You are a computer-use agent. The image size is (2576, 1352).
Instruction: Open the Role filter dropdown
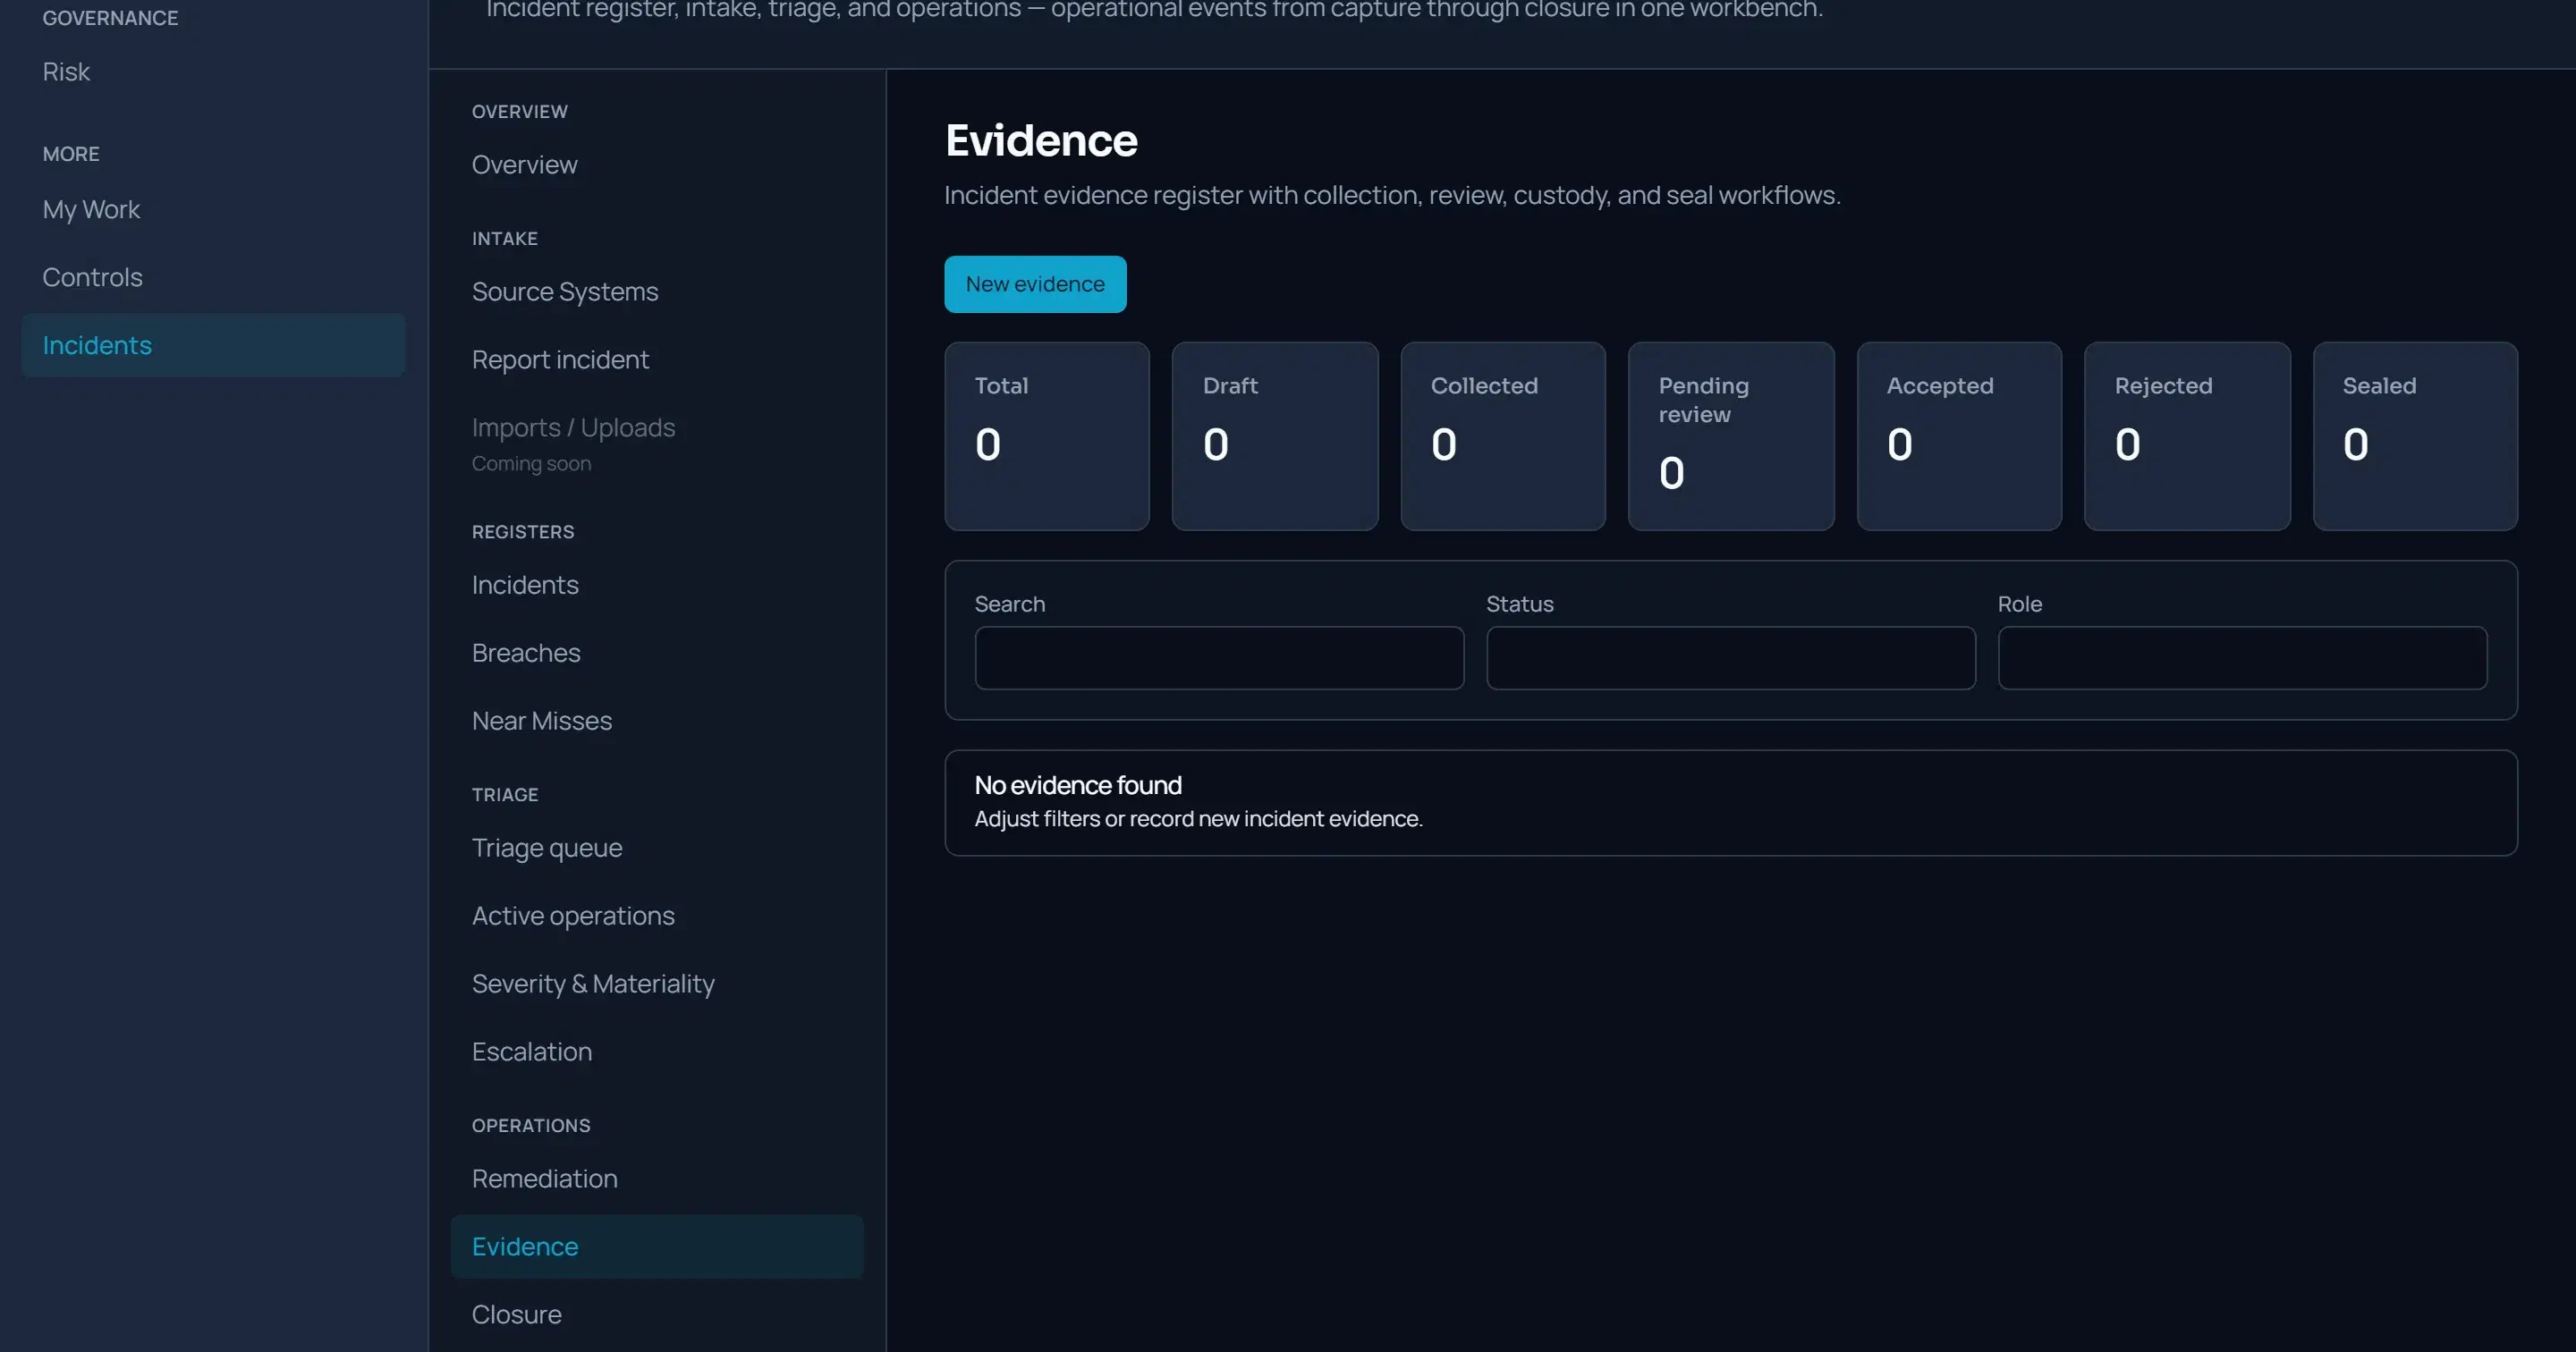2242,658
